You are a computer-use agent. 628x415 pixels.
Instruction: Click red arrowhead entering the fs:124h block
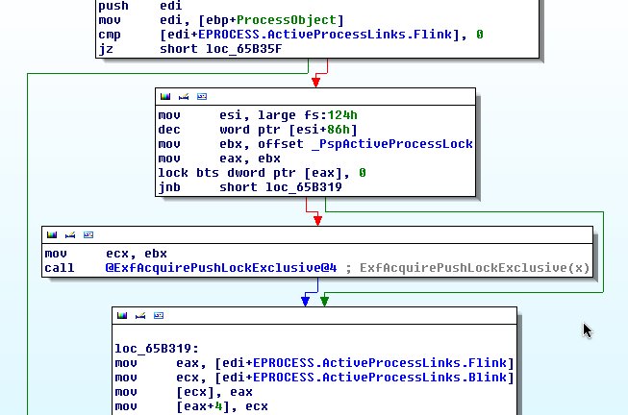coord(316,82)
